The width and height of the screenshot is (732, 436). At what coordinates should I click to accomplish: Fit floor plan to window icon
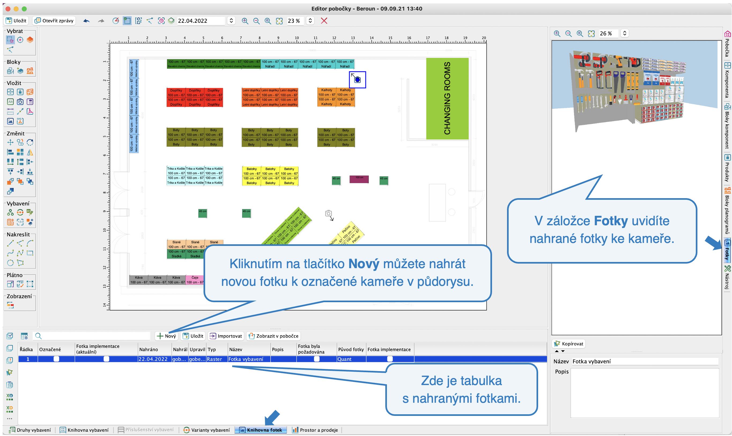[x=279, y=21]
